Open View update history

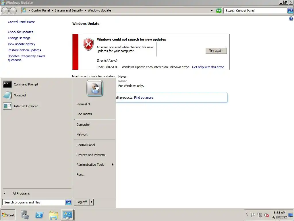click(21, 44)
